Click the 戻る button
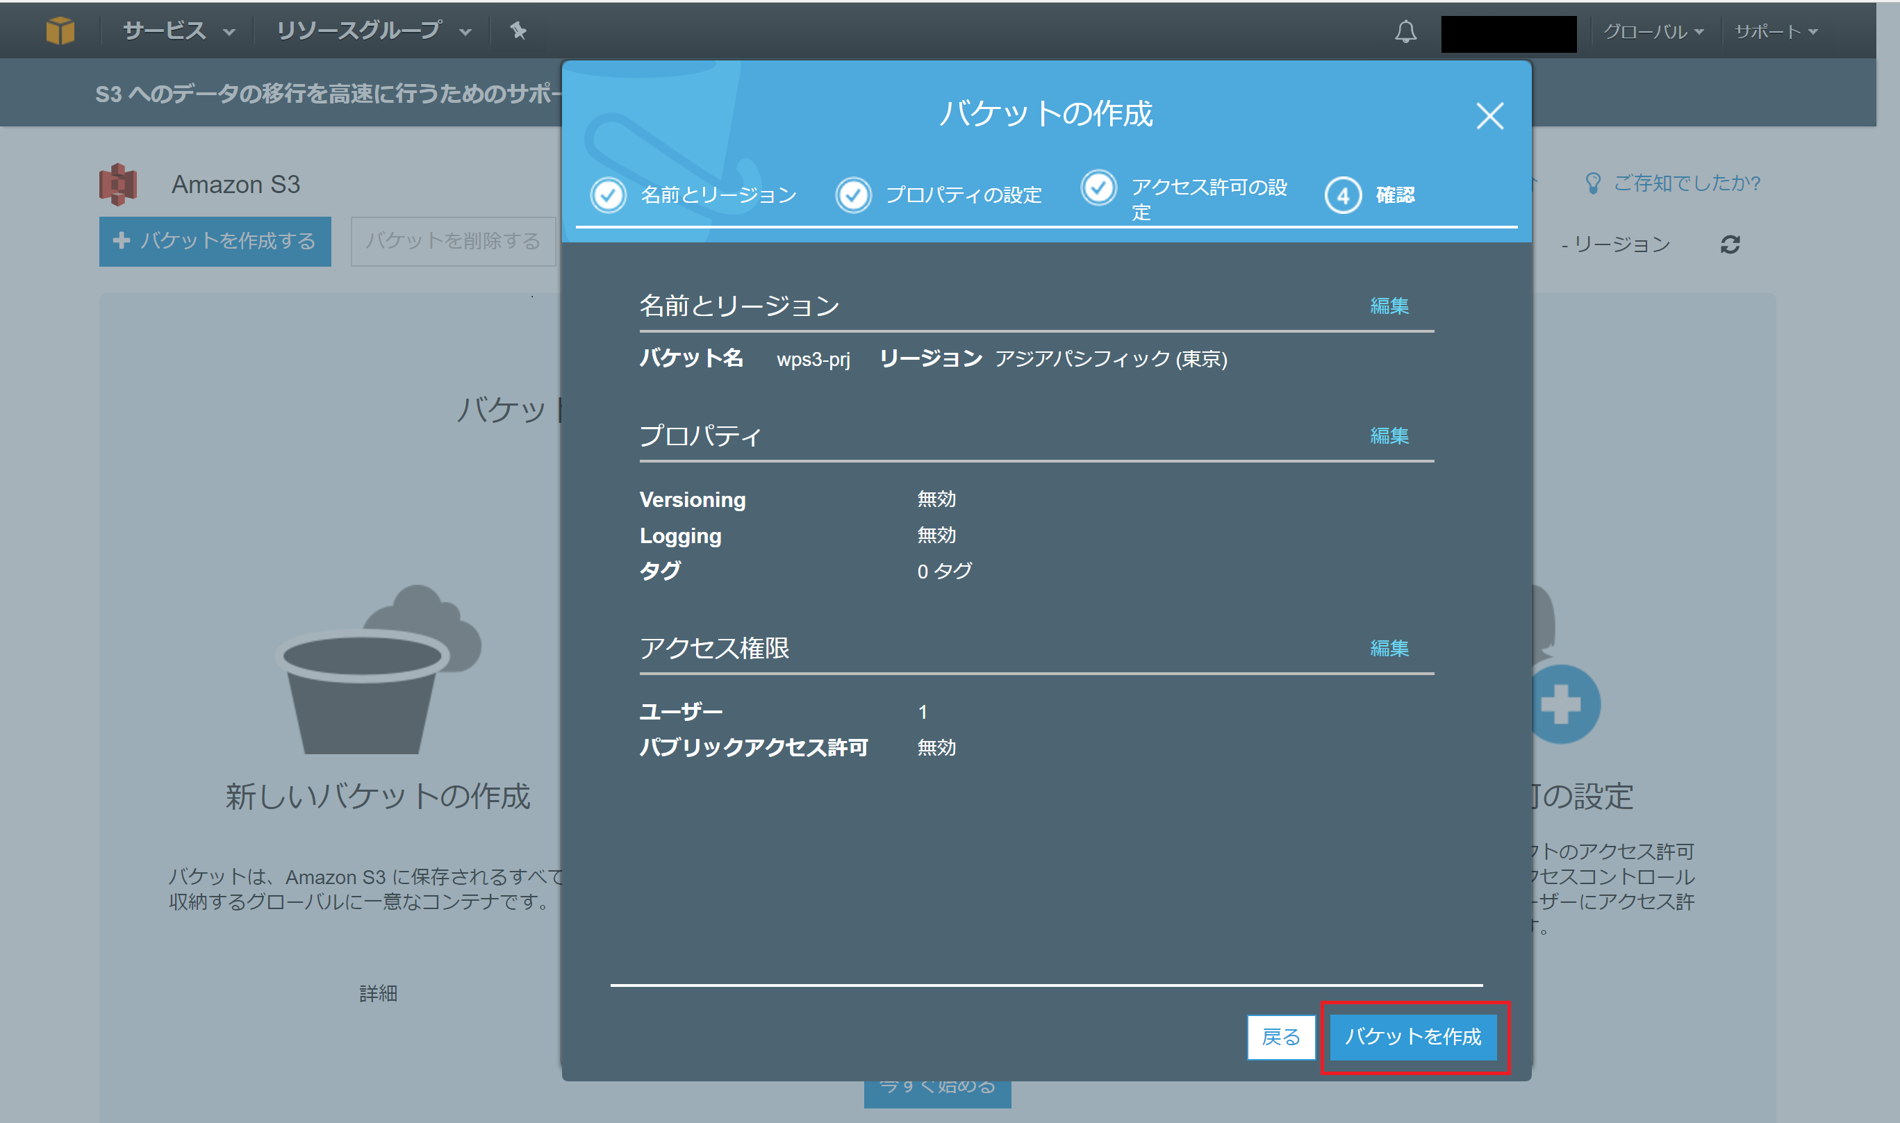1900x1123 pixels. pyautogui.click(x=1281, y=1037)
